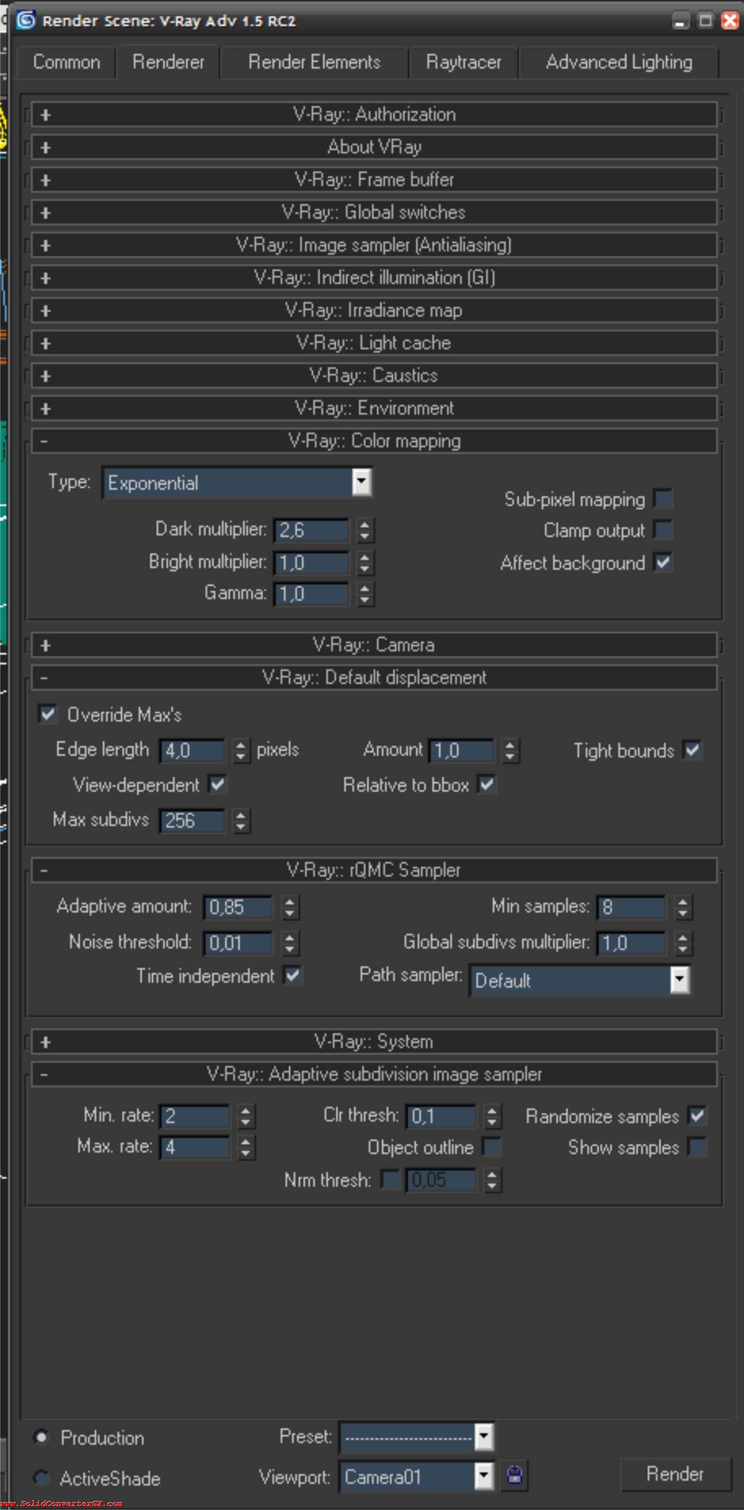Click Edge length spinner arrows
Viewport: 744px width, 1510px height.
pyautogui.click(x=240, y=750)
